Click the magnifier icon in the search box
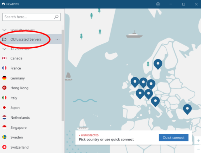Screen dimensions: 201x153 pos(56,17)
